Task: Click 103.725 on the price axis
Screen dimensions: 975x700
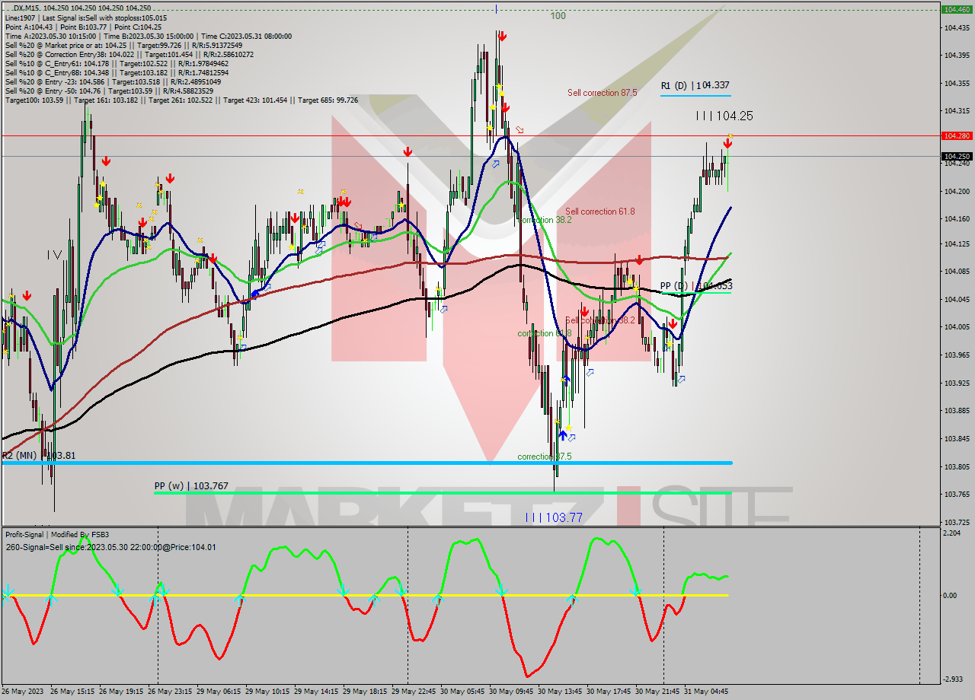Action: [x=957, y=522]
